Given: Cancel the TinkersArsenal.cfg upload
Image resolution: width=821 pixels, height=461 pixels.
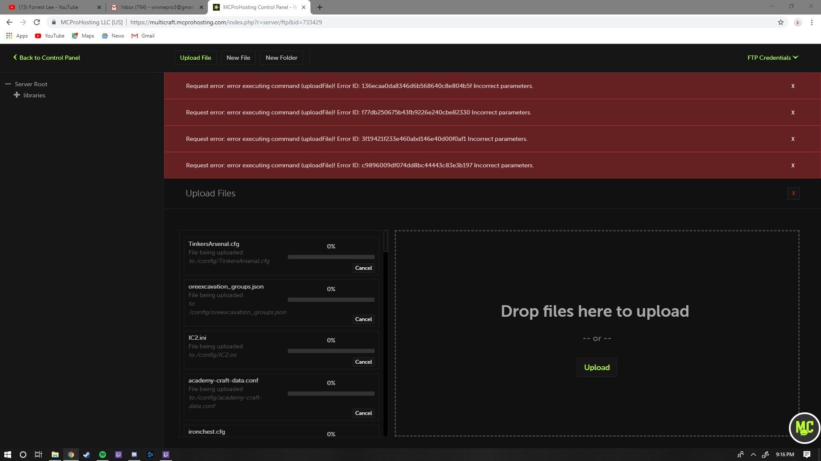Looking at the screenshot, I should [363, 268].
